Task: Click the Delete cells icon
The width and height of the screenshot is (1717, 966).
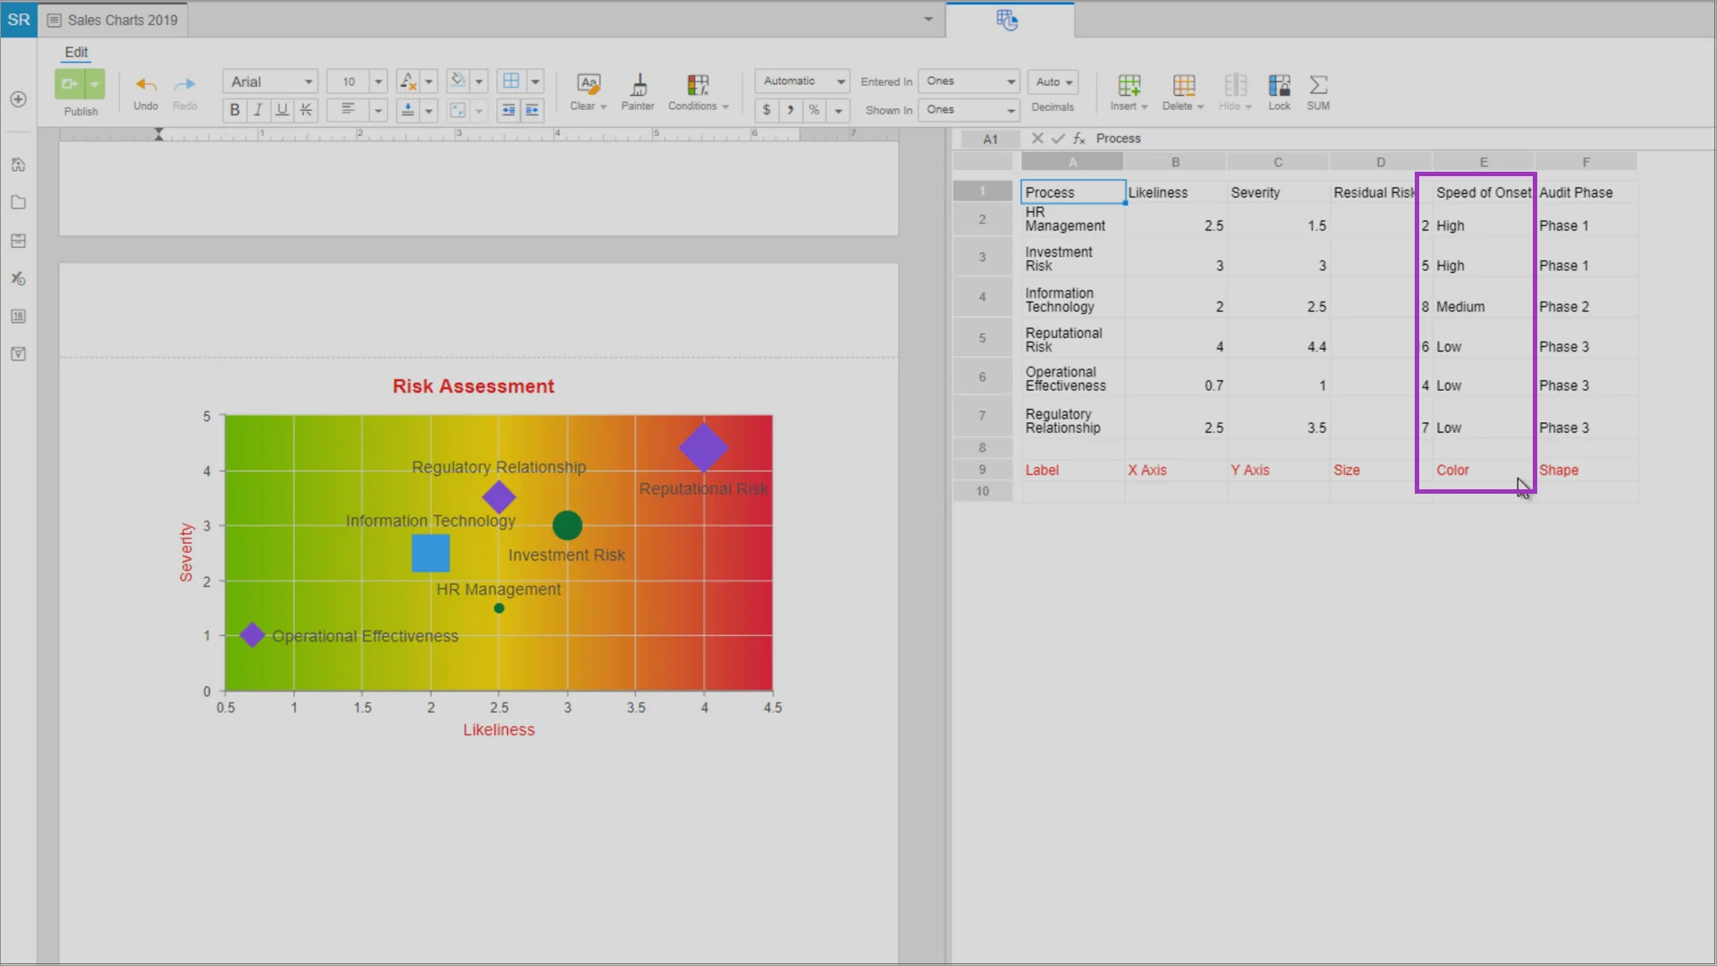Action: click(1183, 85)
